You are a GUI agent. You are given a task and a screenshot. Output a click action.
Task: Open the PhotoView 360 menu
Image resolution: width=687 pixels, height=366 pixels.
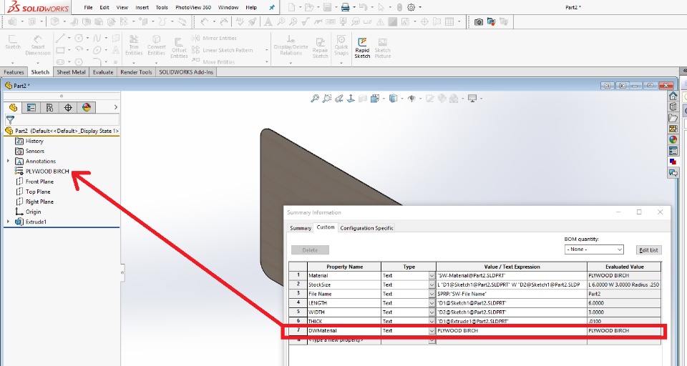click(193, 7)
